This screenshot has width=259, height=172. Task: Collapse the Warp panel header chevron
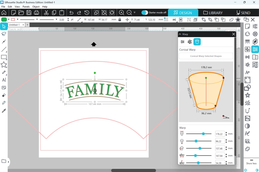tap(180, 34)
